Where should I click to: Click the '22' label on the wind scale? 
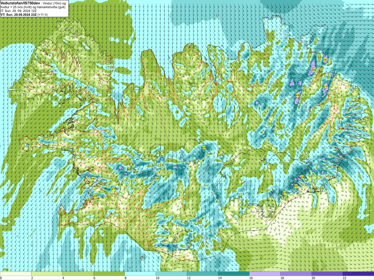pyautogui.click(x=344, y=278)
